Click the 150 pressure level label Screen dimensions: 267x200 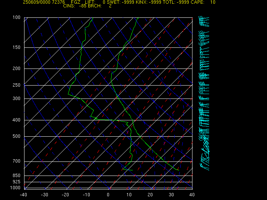17,47
